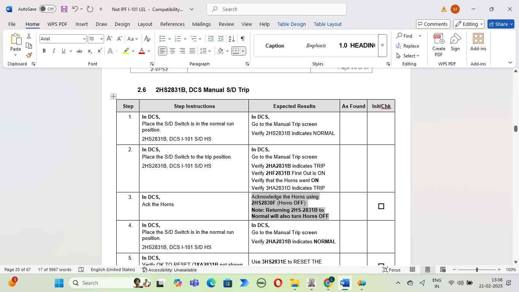Open the Select dropdown in Editing
The height and width of the screenshot is (292, 519).
click(408, 56)
